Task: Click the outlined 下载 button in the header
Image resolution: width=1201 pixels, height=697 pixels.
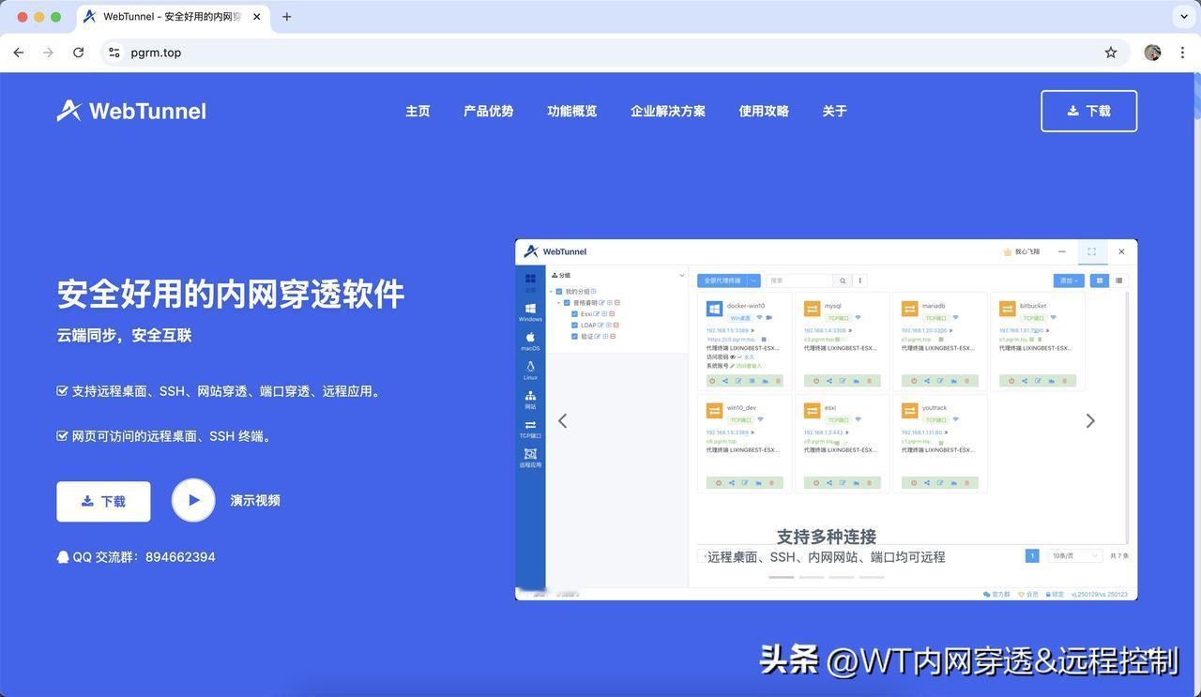Action: point(1089,111)
